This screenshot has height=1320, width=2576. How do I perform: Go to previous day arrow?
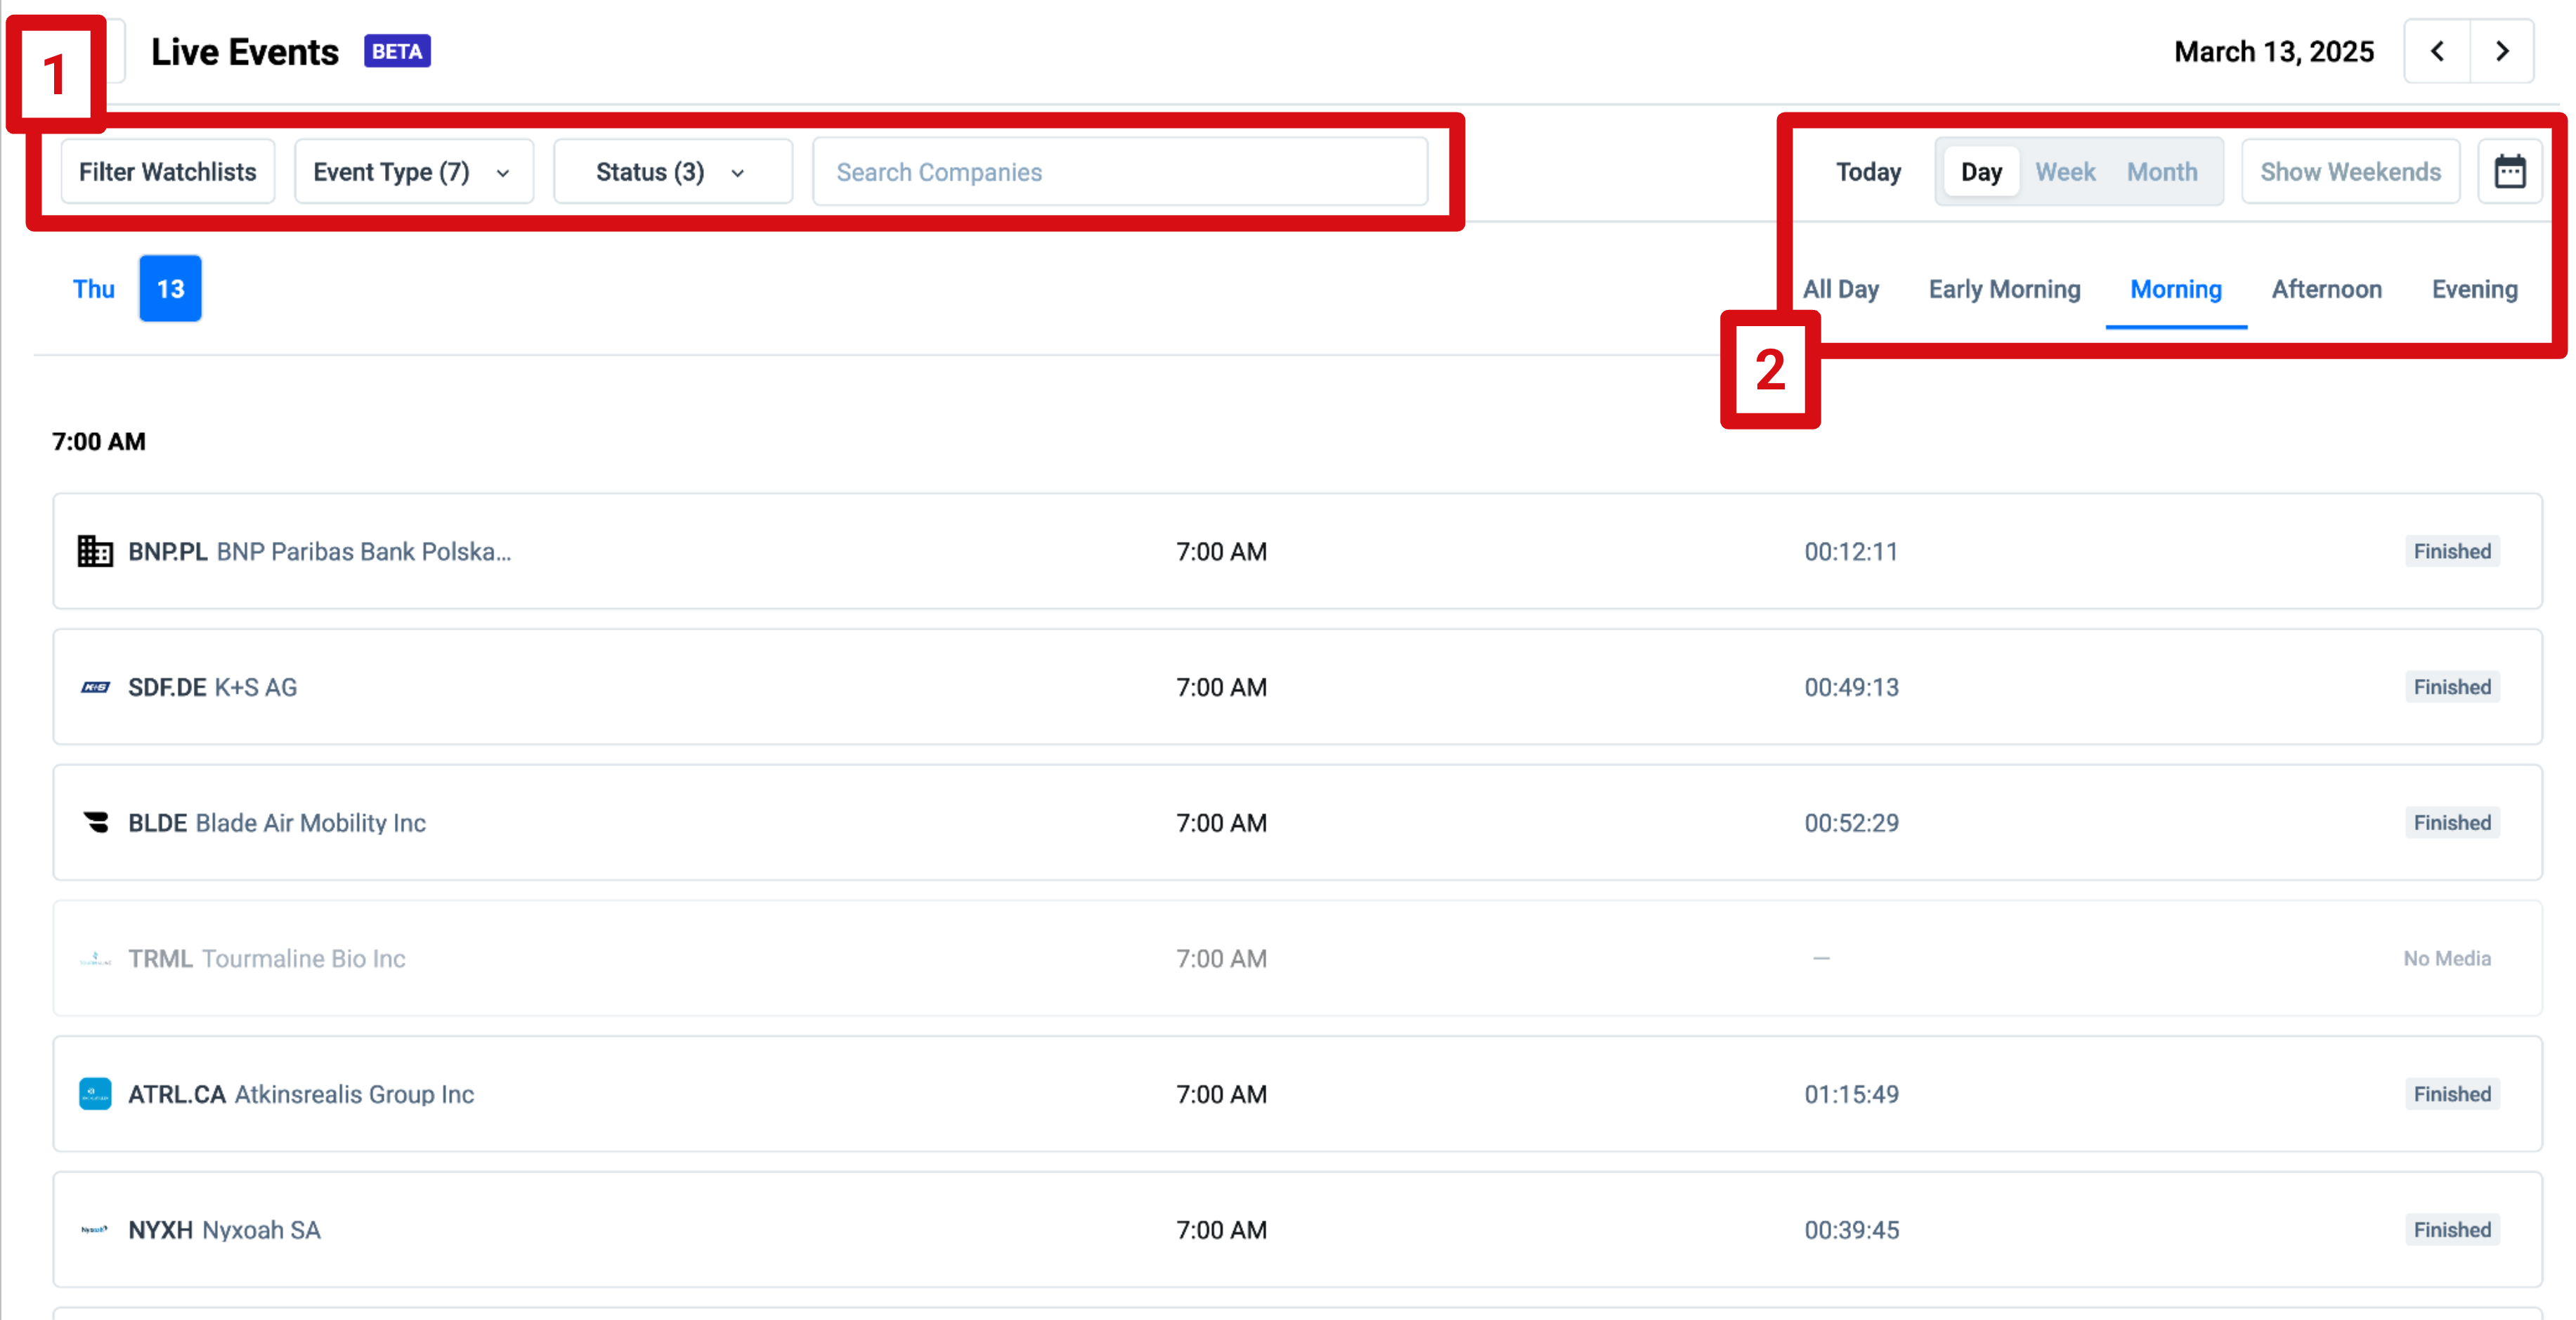pos(2437,51)
